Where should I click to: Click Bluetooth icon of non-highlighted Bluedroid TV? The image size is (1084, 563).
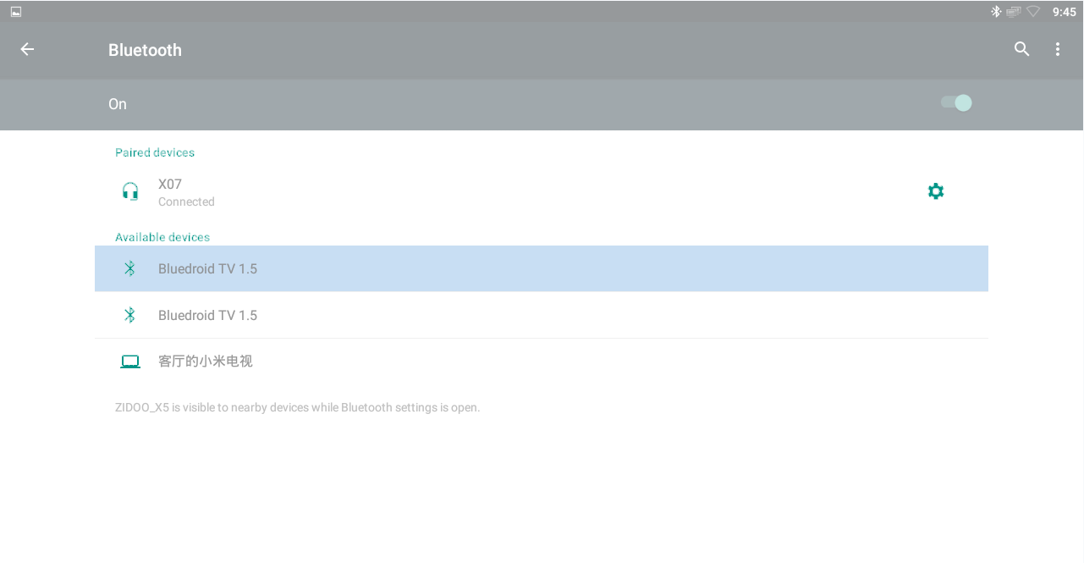[129, 315]
